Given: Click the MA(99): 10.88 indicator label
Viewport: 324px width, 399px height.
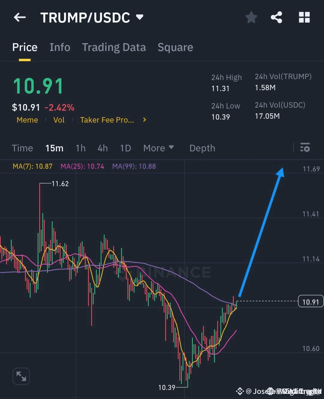Looking at the screenshot, I should (134, 166).
